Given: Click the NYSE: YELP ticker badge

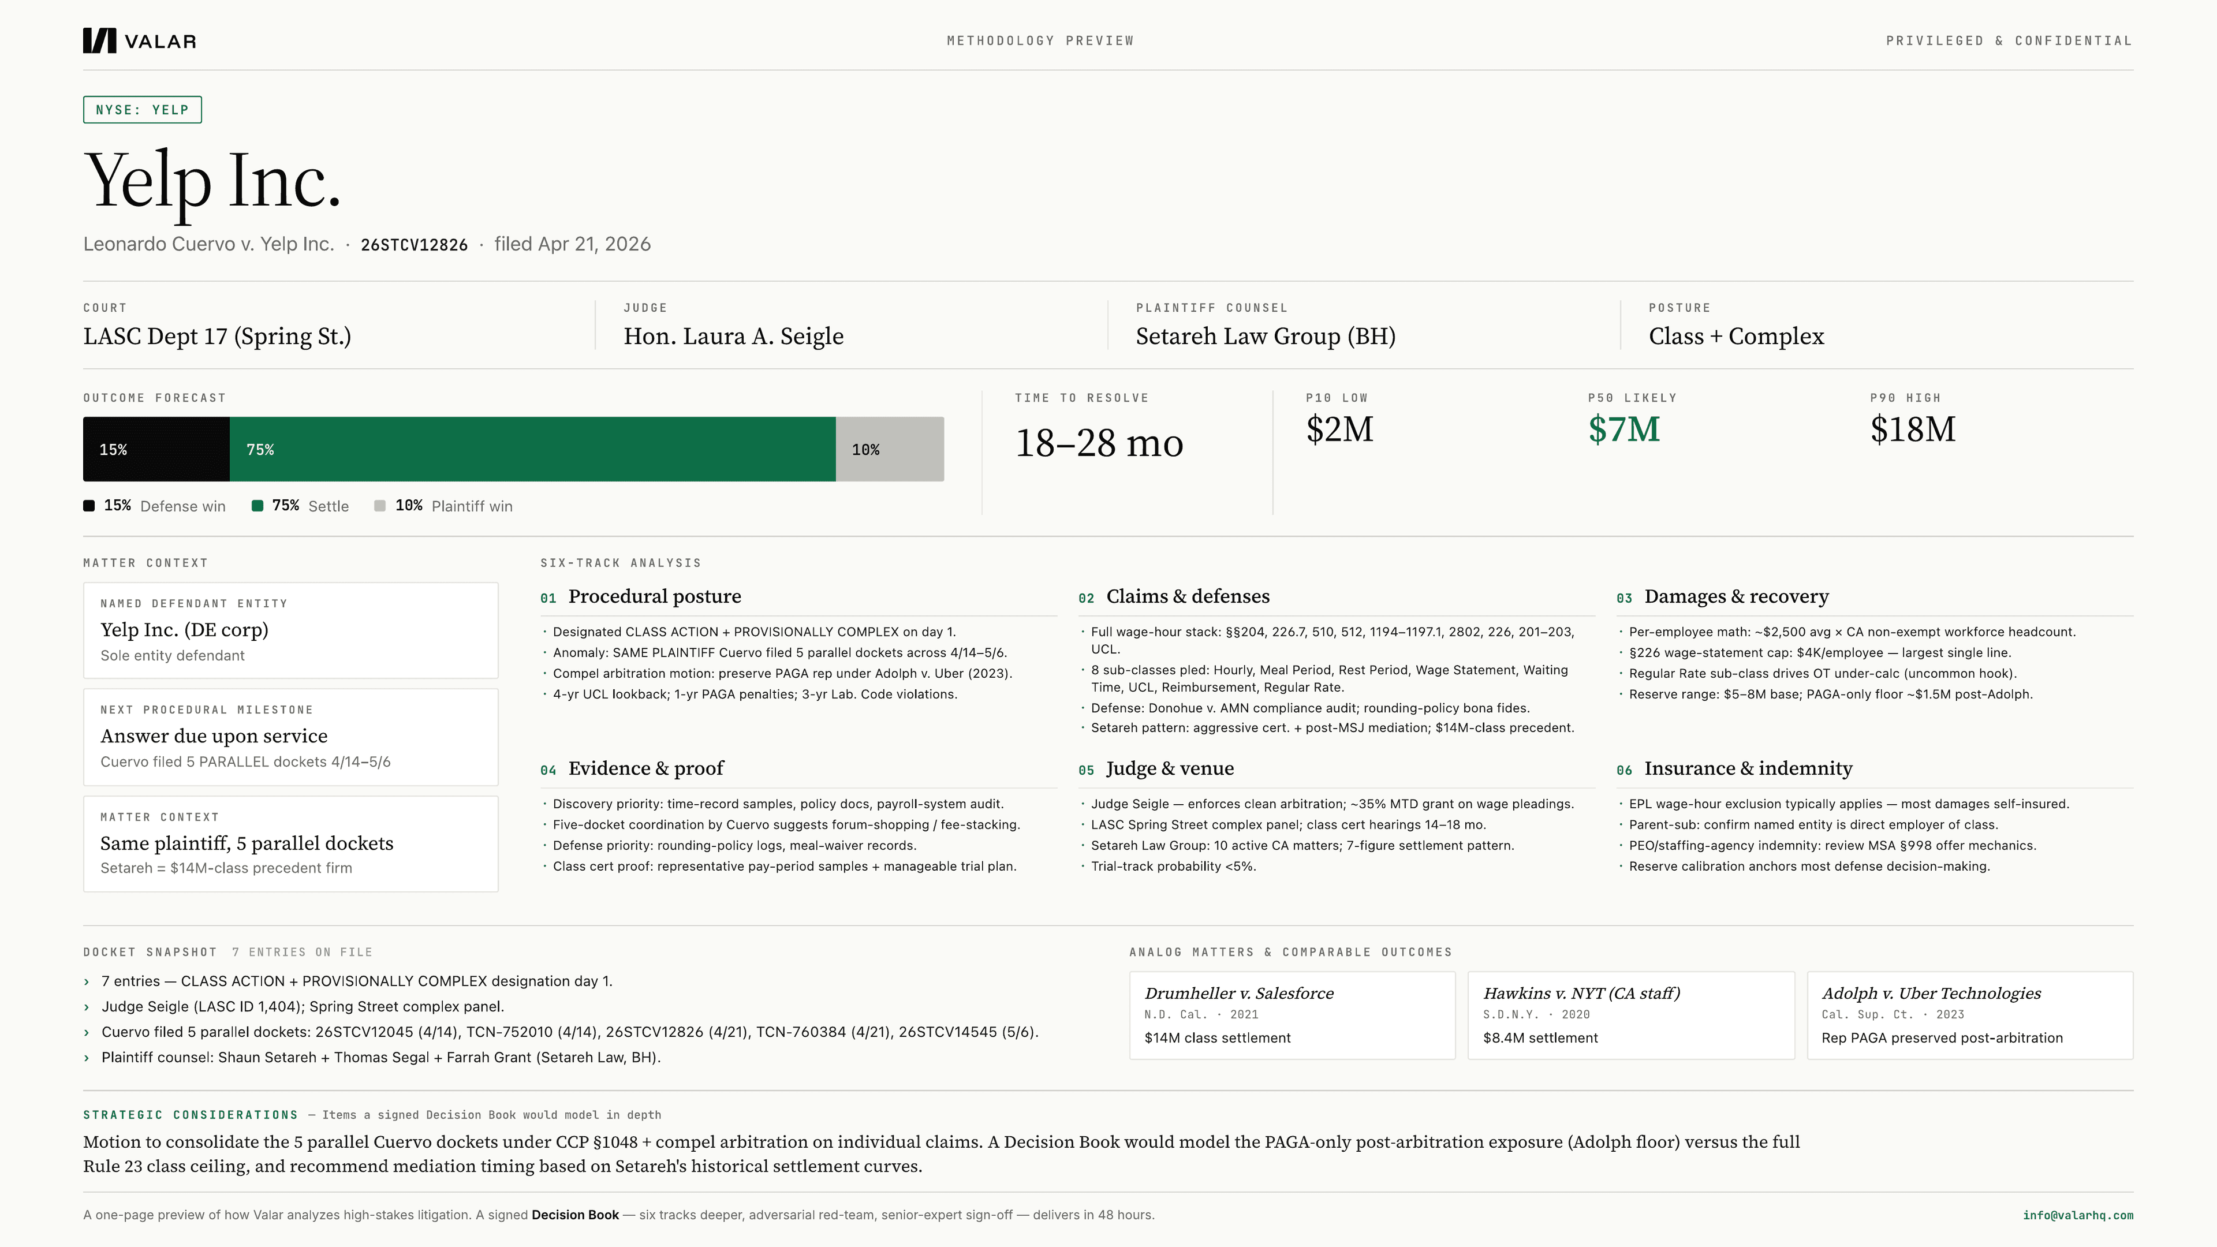Looking at the screenshot, I should (142, 109).
